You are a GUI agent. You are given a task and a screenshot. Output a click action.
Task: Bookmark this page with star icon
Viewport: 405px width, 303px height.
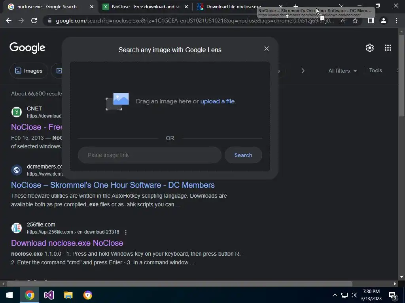(x=355, y=21)
